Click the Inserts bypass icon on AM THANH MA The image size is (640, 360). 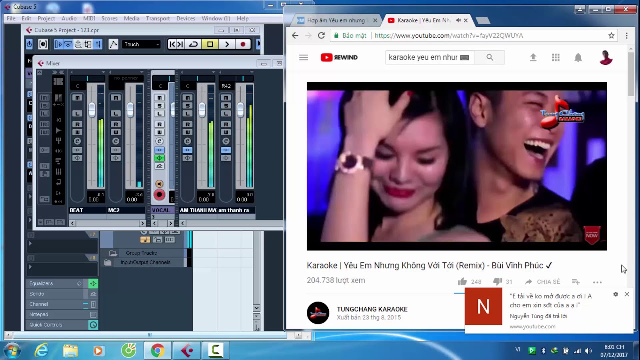click(x=187, y=150)
